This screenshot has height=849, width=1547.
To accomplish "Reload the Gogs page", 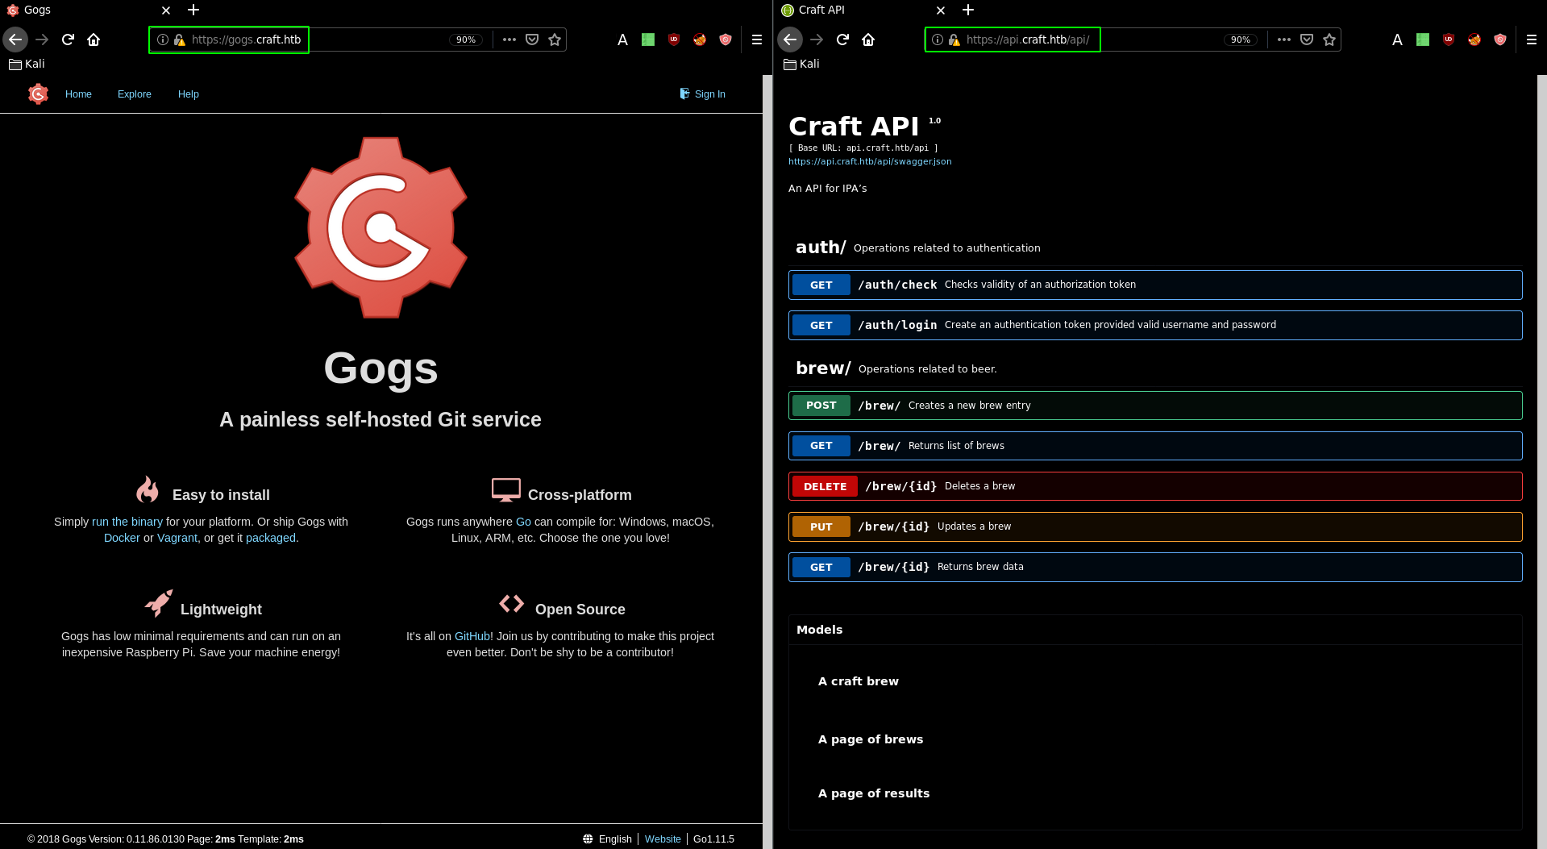I will (x=69, y=40).
